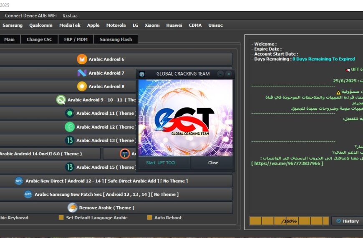Image resolution: width=363 pixels, height=238 pixels.
Task: Click the Arabic Android 15 icon
Action: [x=70, y=167]
